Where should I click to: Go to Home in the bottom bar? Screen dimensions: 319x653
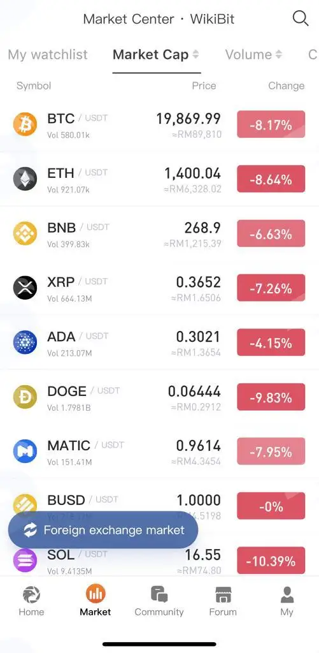tap(31, 601)
